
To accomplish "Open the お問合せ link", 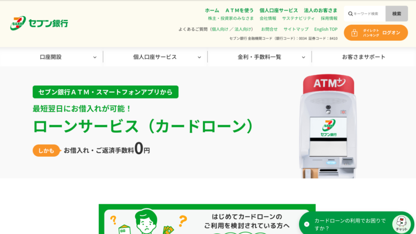I will [x=269, y=29].
